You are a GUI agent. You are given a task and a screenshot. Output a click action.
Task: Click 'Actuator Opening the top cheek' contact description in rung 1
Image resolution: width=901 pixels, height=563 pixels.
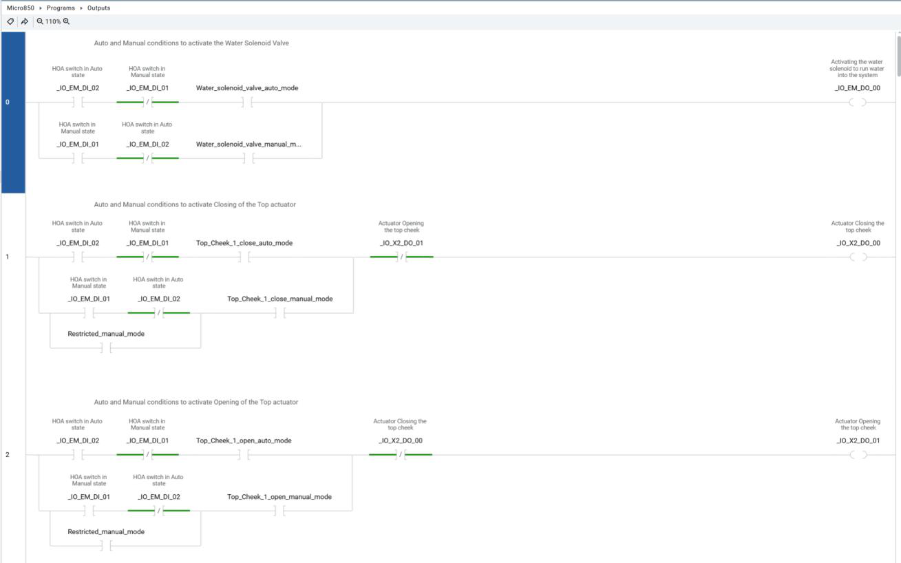pos(401,227)
